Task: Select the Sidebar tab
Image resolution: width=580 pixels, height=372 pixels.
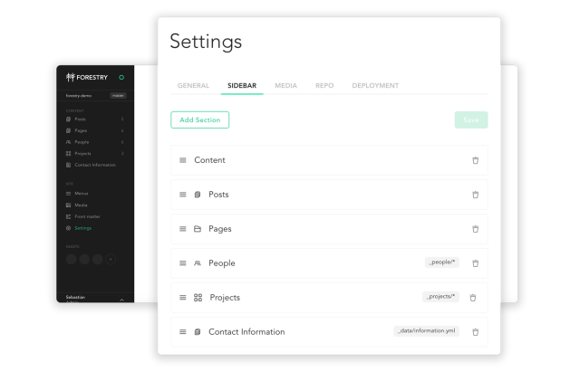Action: (x=242, y=85)
